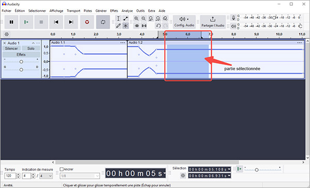
Task: Open Partager l'Audio share button
Action: click(213, 22)
